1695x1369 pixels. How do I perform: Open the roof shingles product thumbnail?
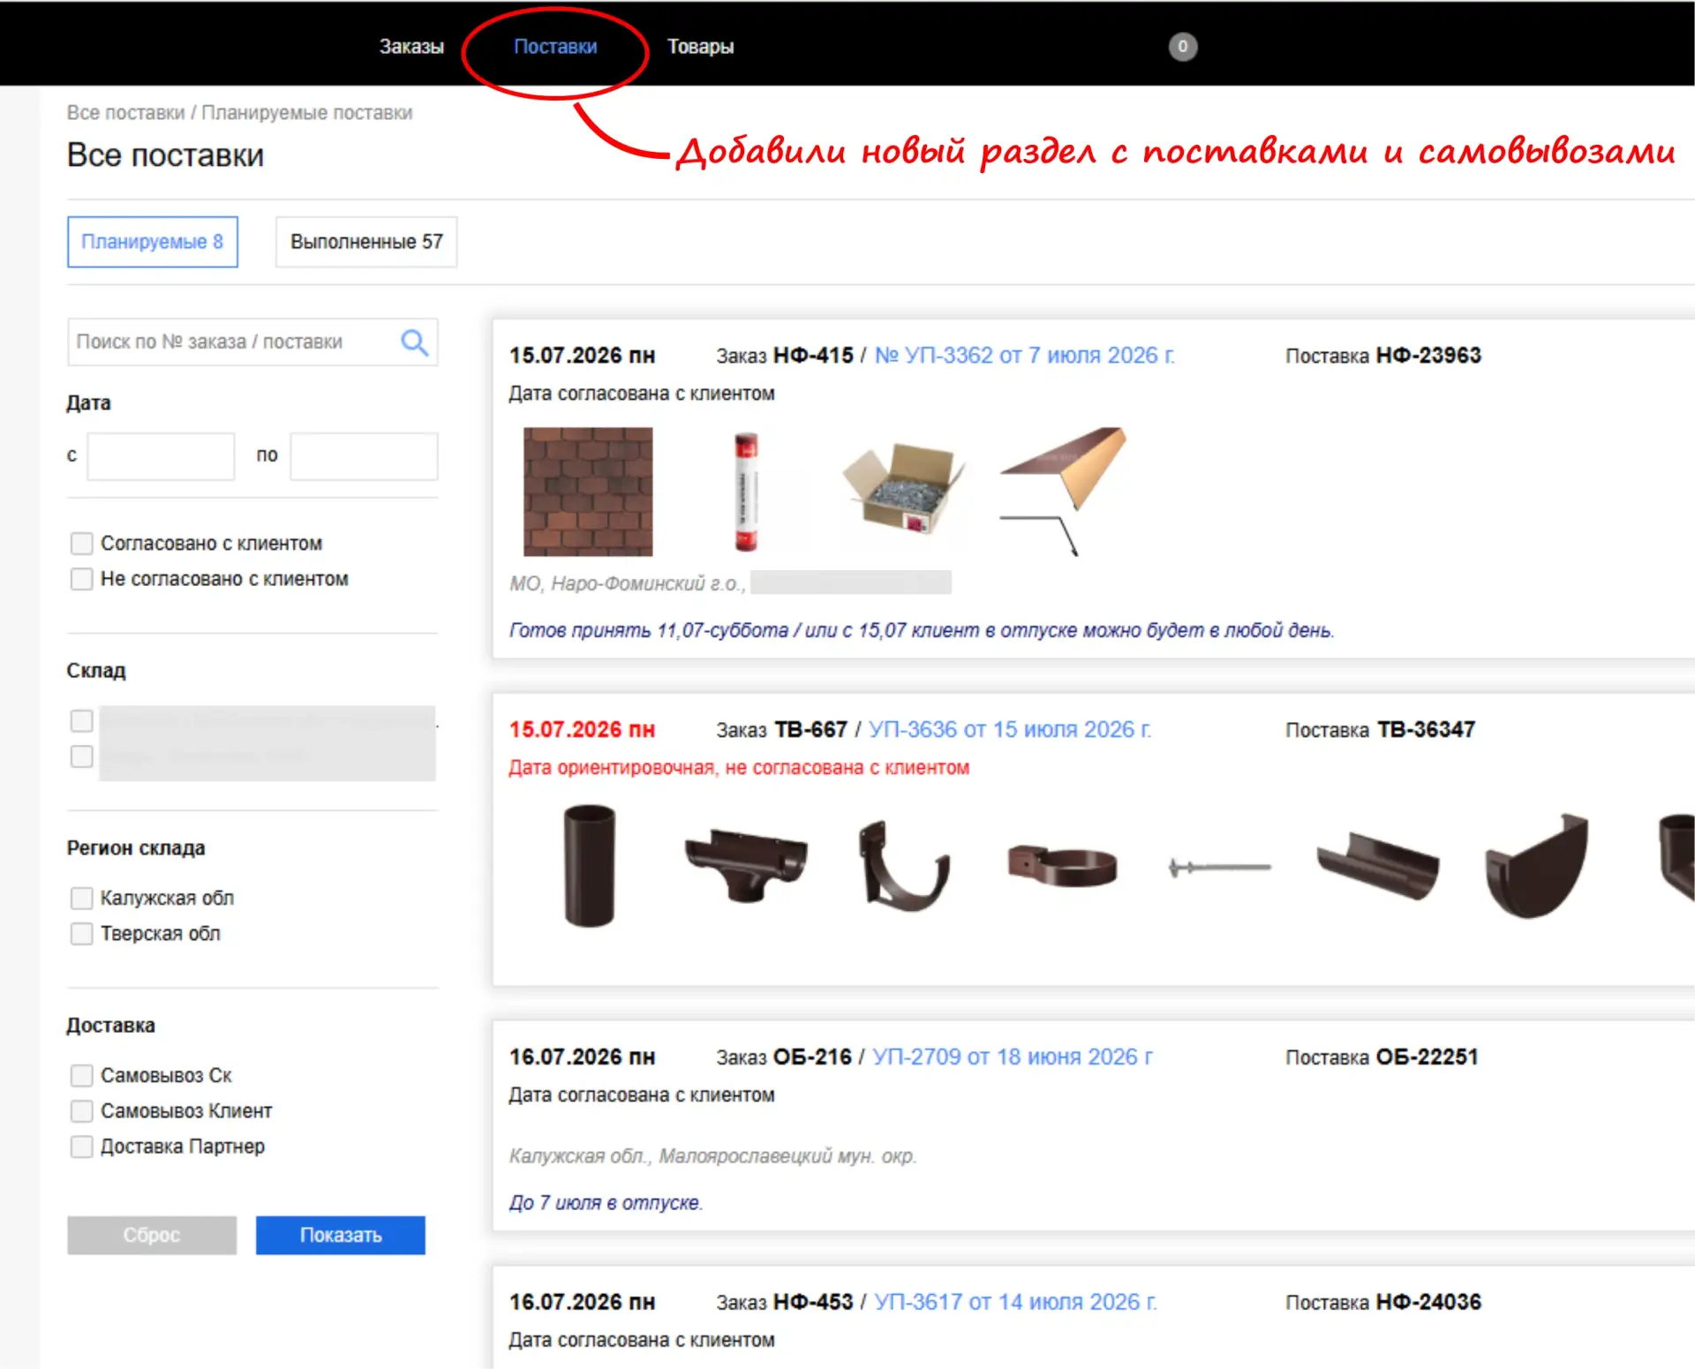[x=588, y=492]
